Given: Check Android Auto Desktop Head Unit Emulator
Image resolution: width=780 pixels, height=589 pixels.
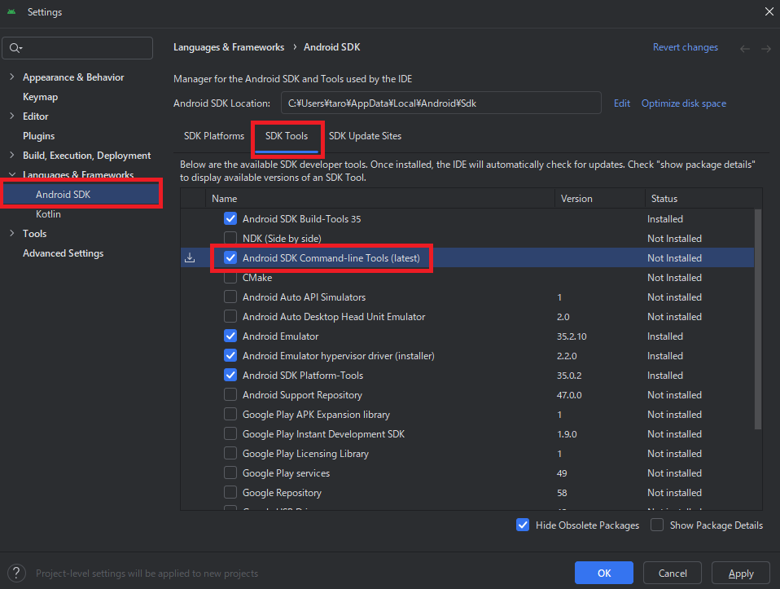Looking at the screenshot, I should [230, 317].
